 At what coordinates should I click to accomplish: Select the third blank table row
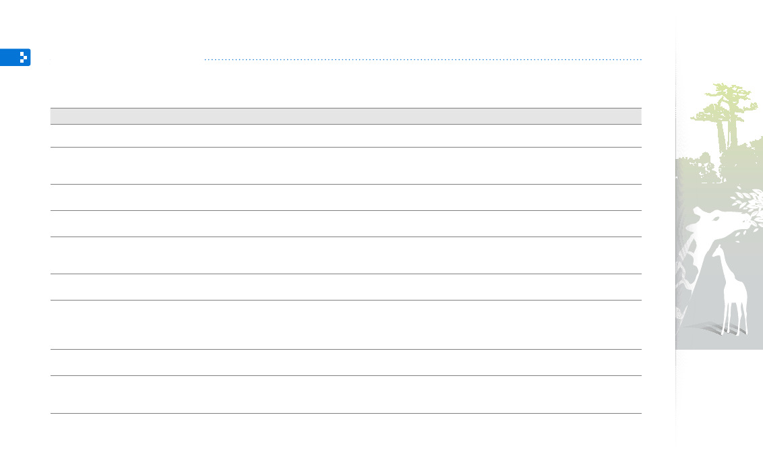pos(346,197)
